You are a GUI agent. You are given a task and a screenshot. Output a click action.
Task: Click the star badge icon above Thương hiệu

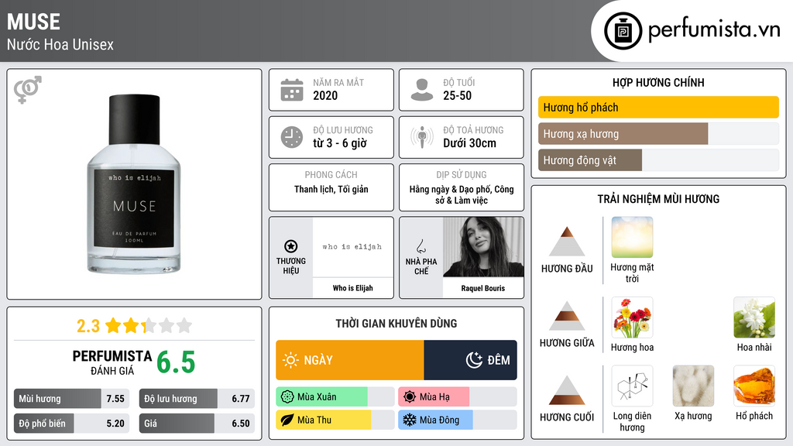[291, 246]
